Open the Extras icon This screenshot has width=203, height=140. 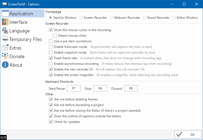pos(5,48)
